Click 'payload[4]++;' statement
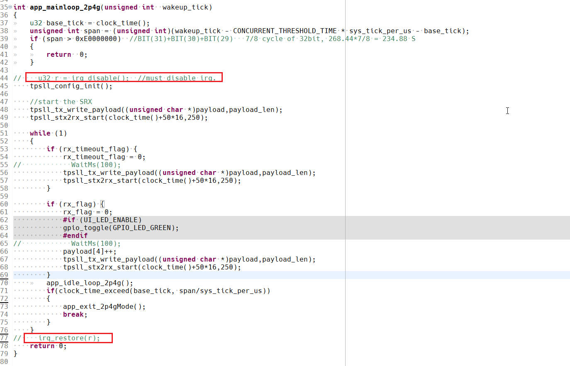The width and height of the screenshot is (570, 366). 90,252
